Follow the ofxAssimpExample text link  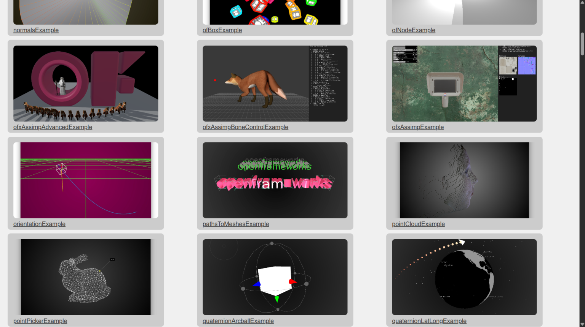point(417,127)
